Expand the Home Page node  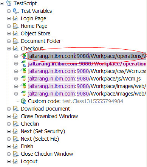9,26
